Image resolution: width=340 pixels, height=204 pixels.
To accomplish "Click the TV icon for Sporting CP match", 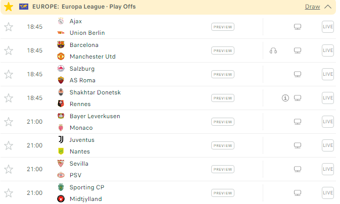I will [298, 193].
